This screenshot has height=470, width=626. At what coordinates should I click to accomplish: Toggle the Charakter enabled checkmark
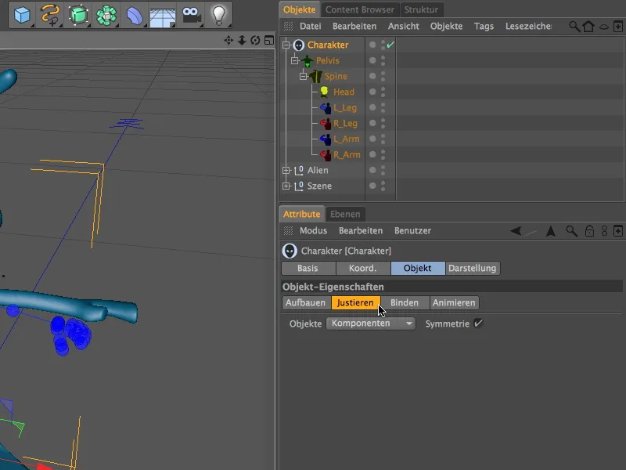point(390,45)
